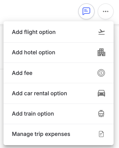Image resolution: width=119 pixels, height=148 pixels.
Task: Open the blue chat comments button
Action: [x=86, y=11]
